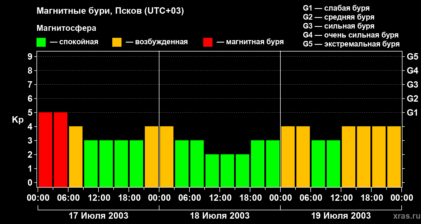This screenshot has width=421, height=224.
Task: Click the '19 Июля 2003' date label
Action: 341,216
